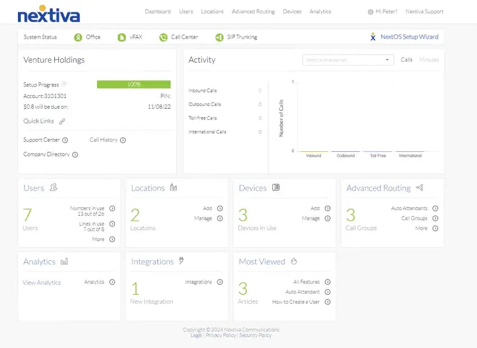The image size is (477, 348).
Task: Open the Dashboard menu
Action: pyautogui.click(x=158, y=12)
